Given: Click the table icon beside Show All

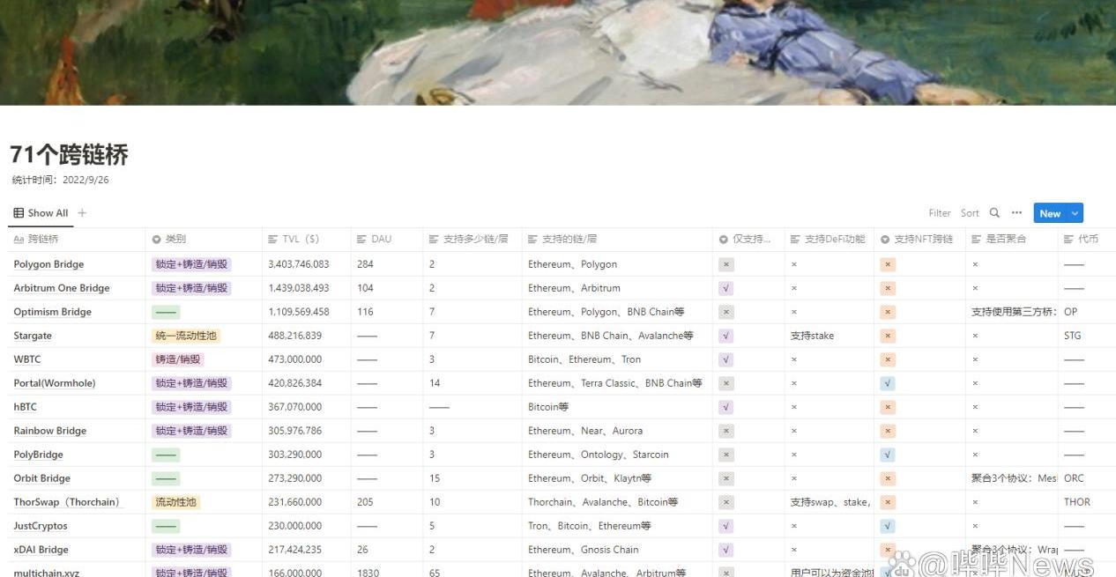Looking at the screenshot, I should (x=19, y=213).
